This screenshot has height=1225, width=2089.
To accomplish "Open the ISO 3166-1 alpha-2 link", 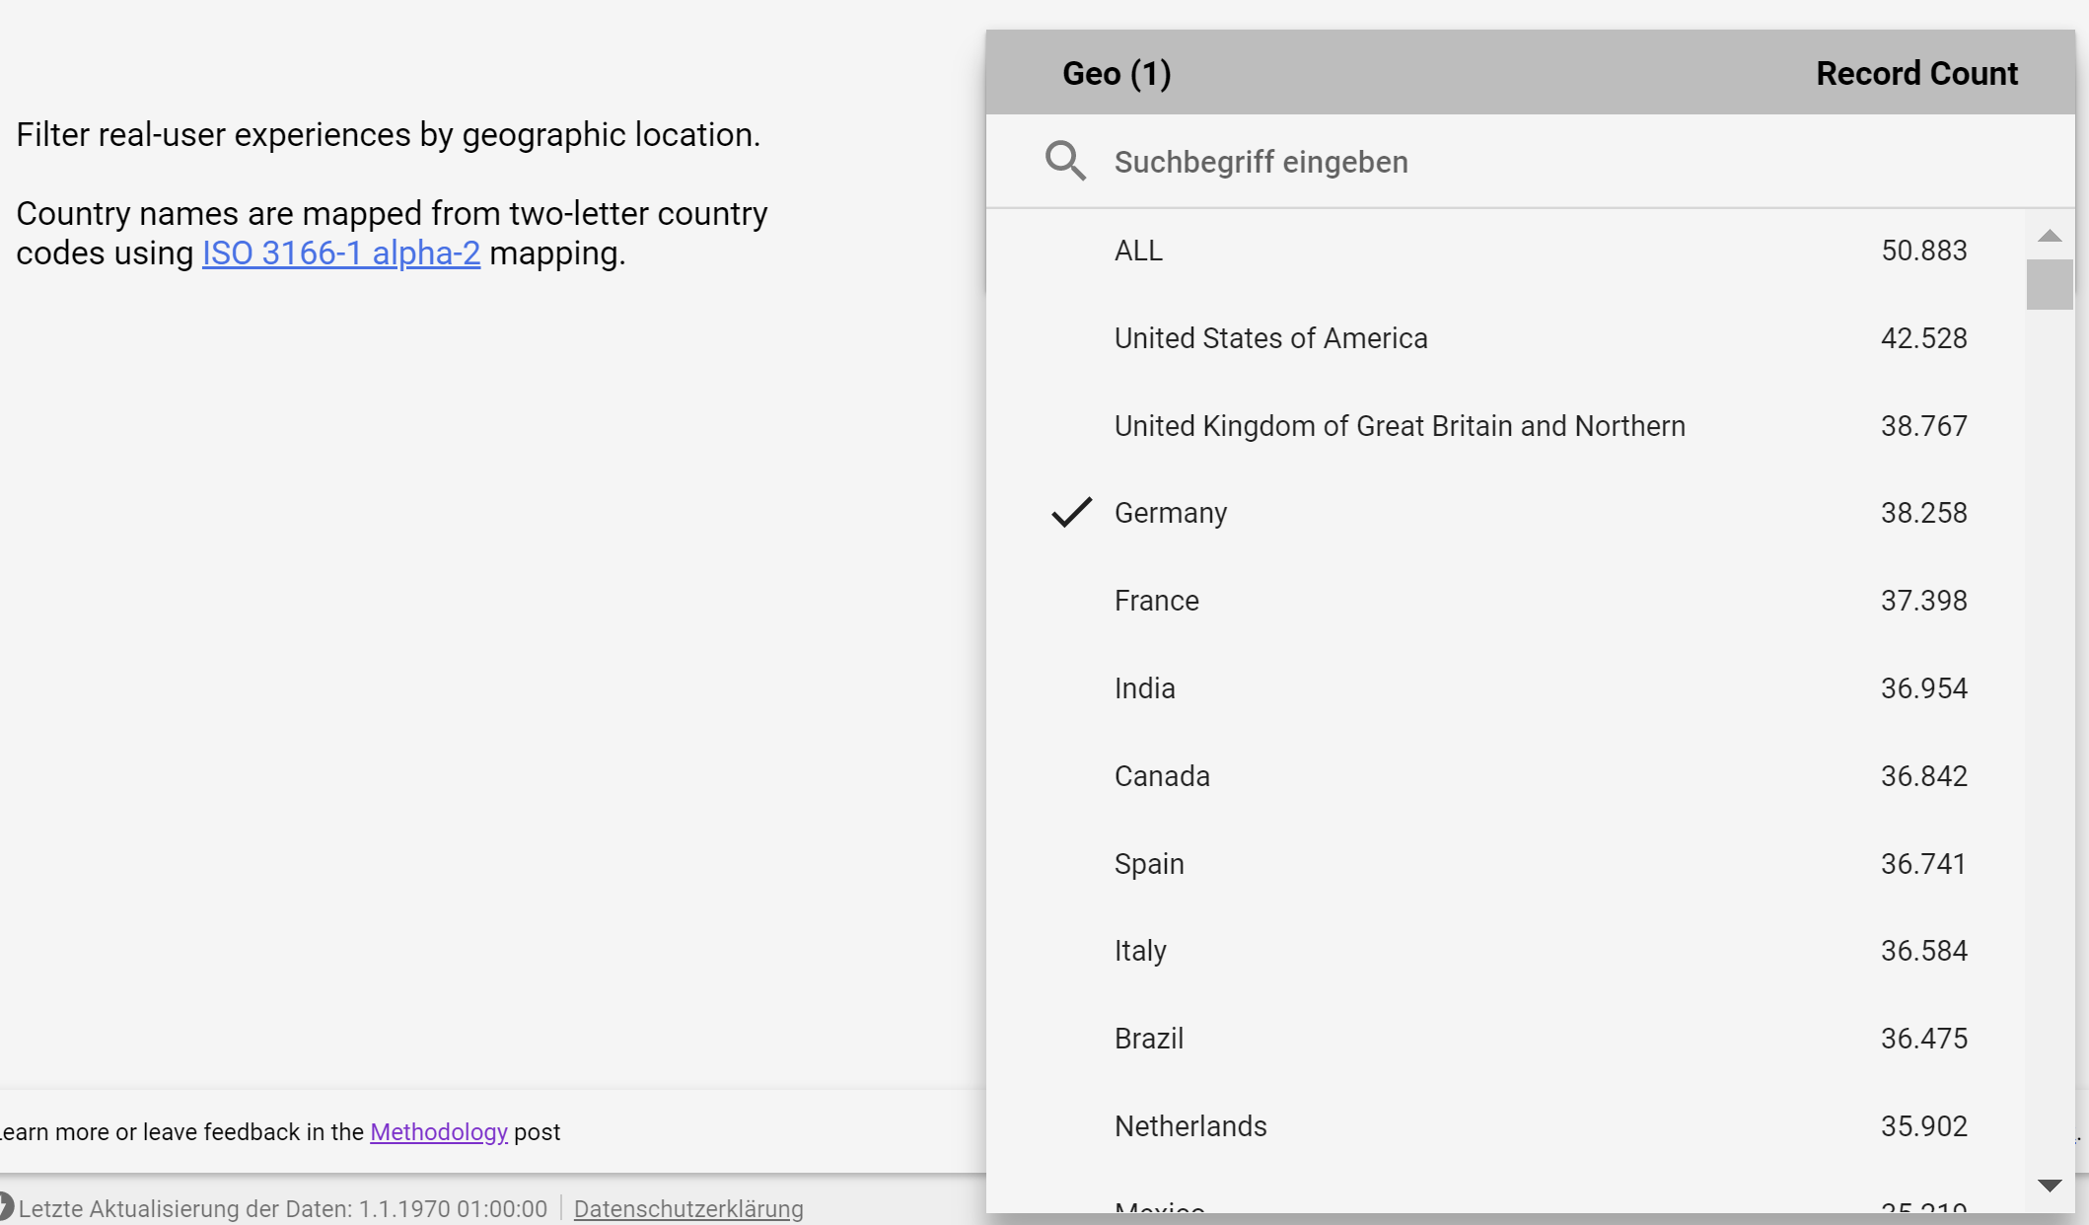I will point(341,253).
